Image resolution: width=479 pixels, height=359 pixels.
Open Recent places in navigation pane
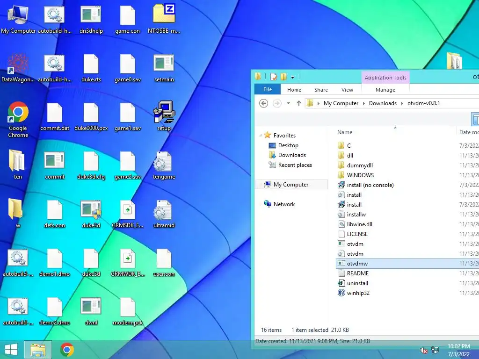290,165
